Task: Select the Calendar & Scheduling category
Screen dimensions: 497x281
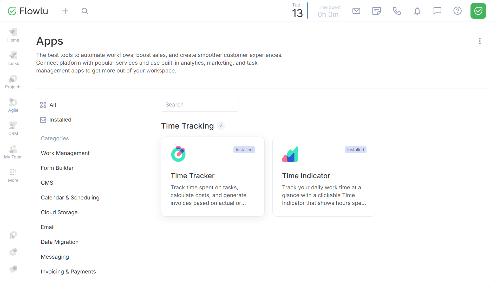Action: coord(70,198)
